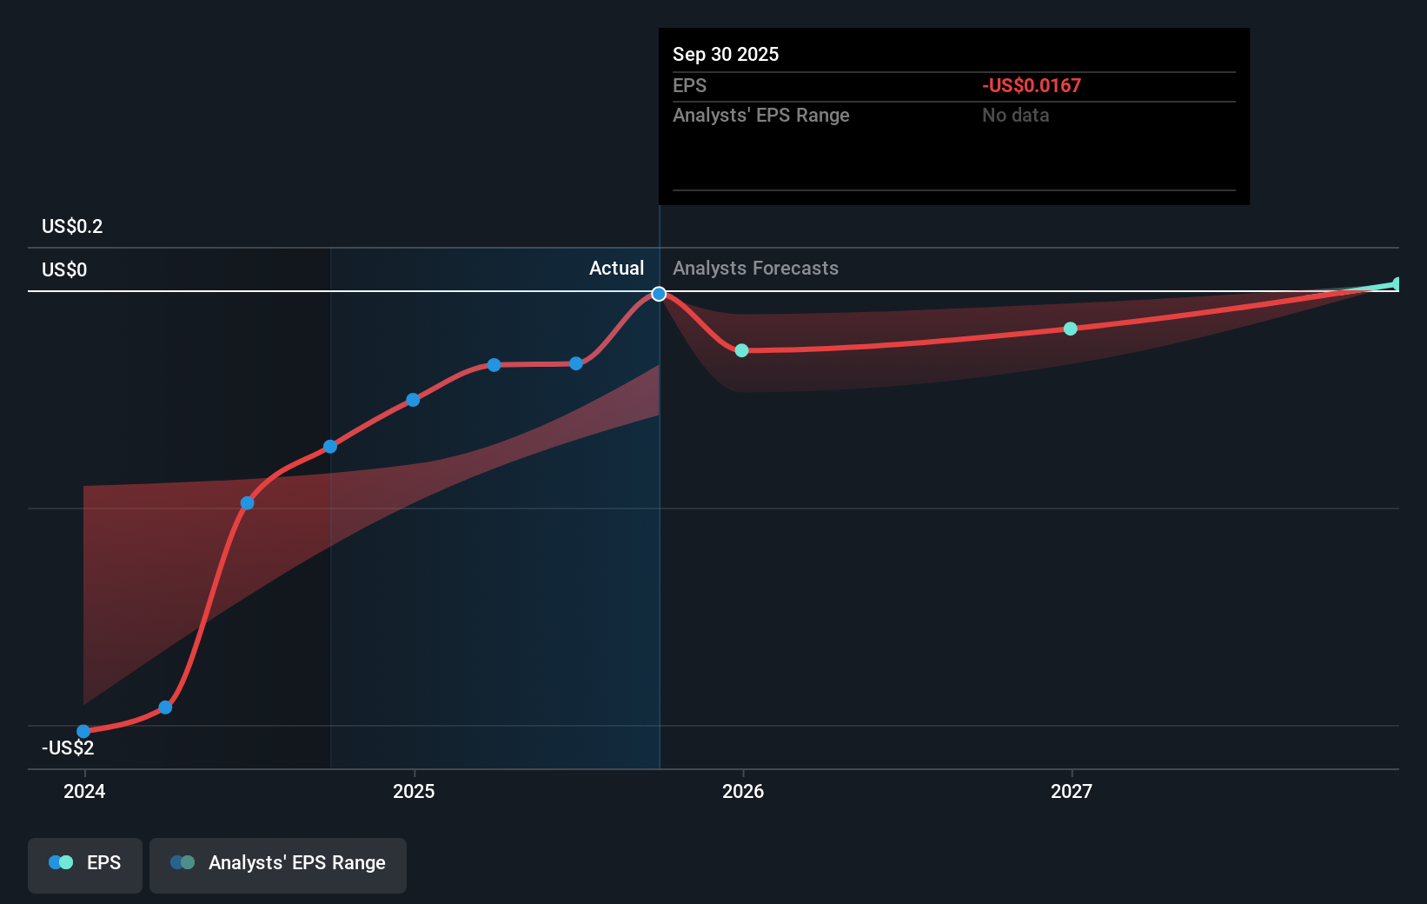Click the 2026 year label on x-axis
1427x904 pixels.
(x=741, y=791)
